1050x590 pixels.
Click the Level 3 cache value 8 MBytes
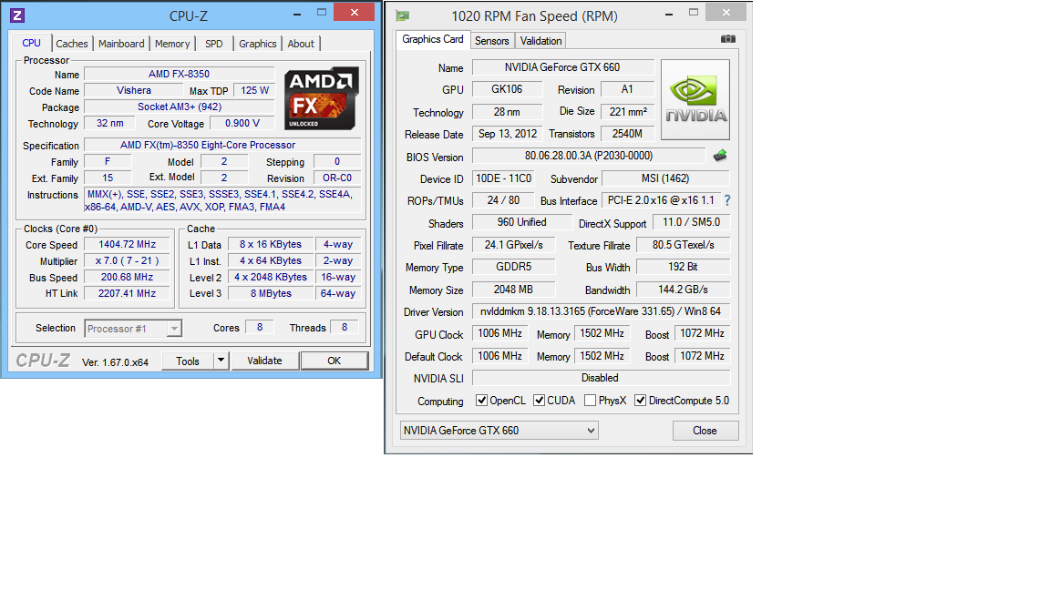click(x=271, y=293)
